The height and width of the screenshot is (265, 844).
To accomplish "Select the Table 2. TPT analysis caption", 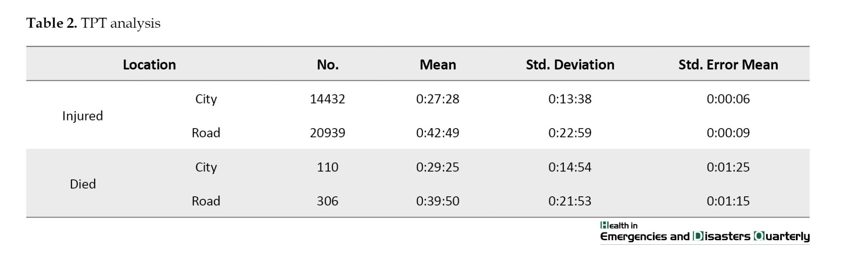I will pos(93,23).
